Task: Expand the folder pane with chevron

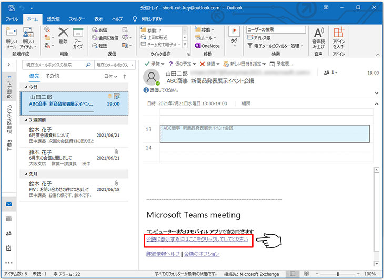Action: (x=9, y=65)
